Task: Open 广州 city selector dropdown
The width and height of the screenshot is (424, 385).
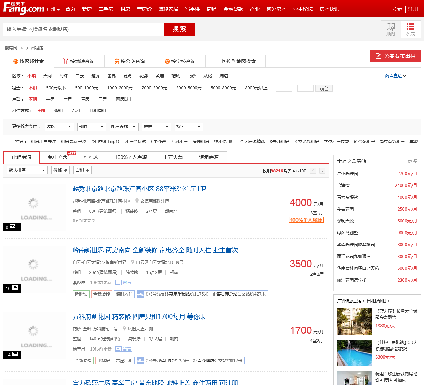Action: click(x=53, y=9)
